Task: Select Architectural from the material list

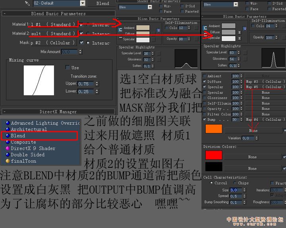Action: tap(29, 129)
